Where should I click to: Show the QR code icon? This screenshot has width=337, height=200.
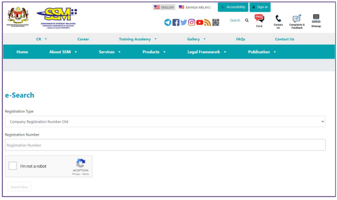[215, 22]
